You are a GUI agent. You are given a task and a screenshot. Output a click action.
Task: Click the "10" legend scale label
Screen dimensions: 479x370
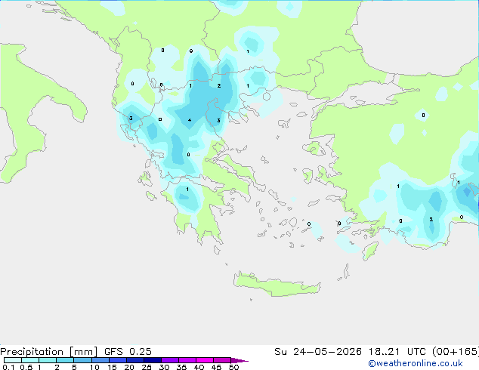pyautogui.click(x=94, y=367)
